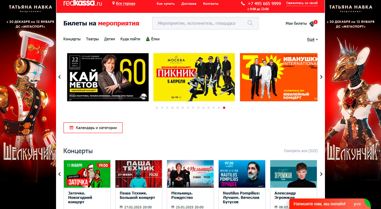Image resolution: width=381 pixels, height=209 pixels.
Task: Open the Концерты category
Action: click(72, 39)
